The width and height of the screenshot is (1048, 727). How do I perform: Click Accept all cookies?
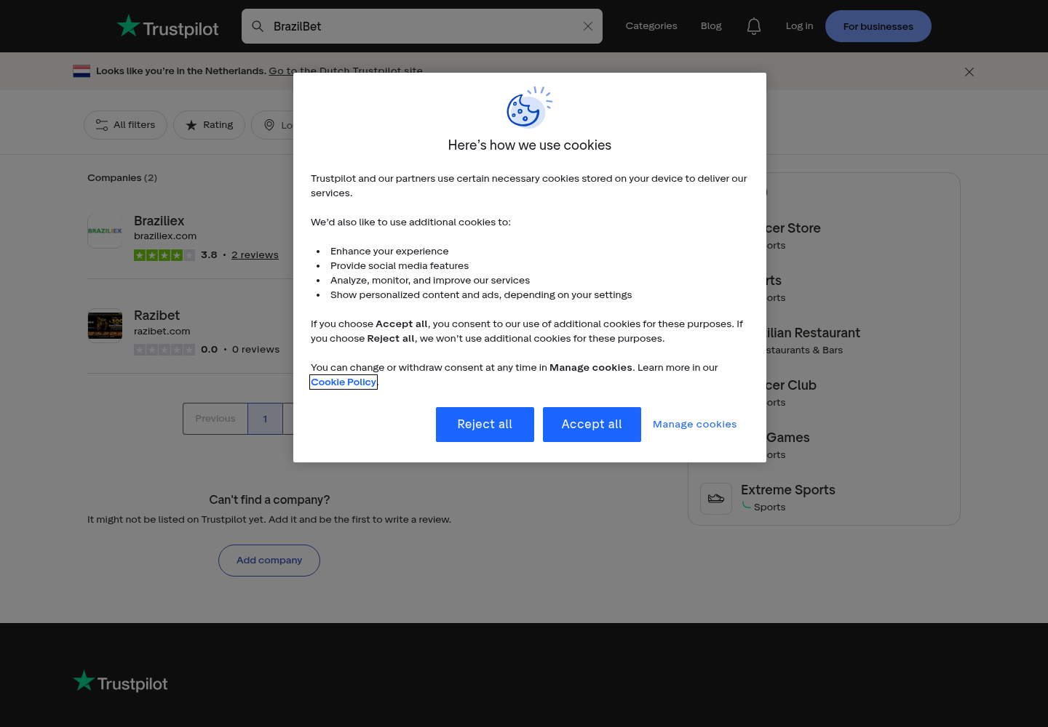(592, 425)
